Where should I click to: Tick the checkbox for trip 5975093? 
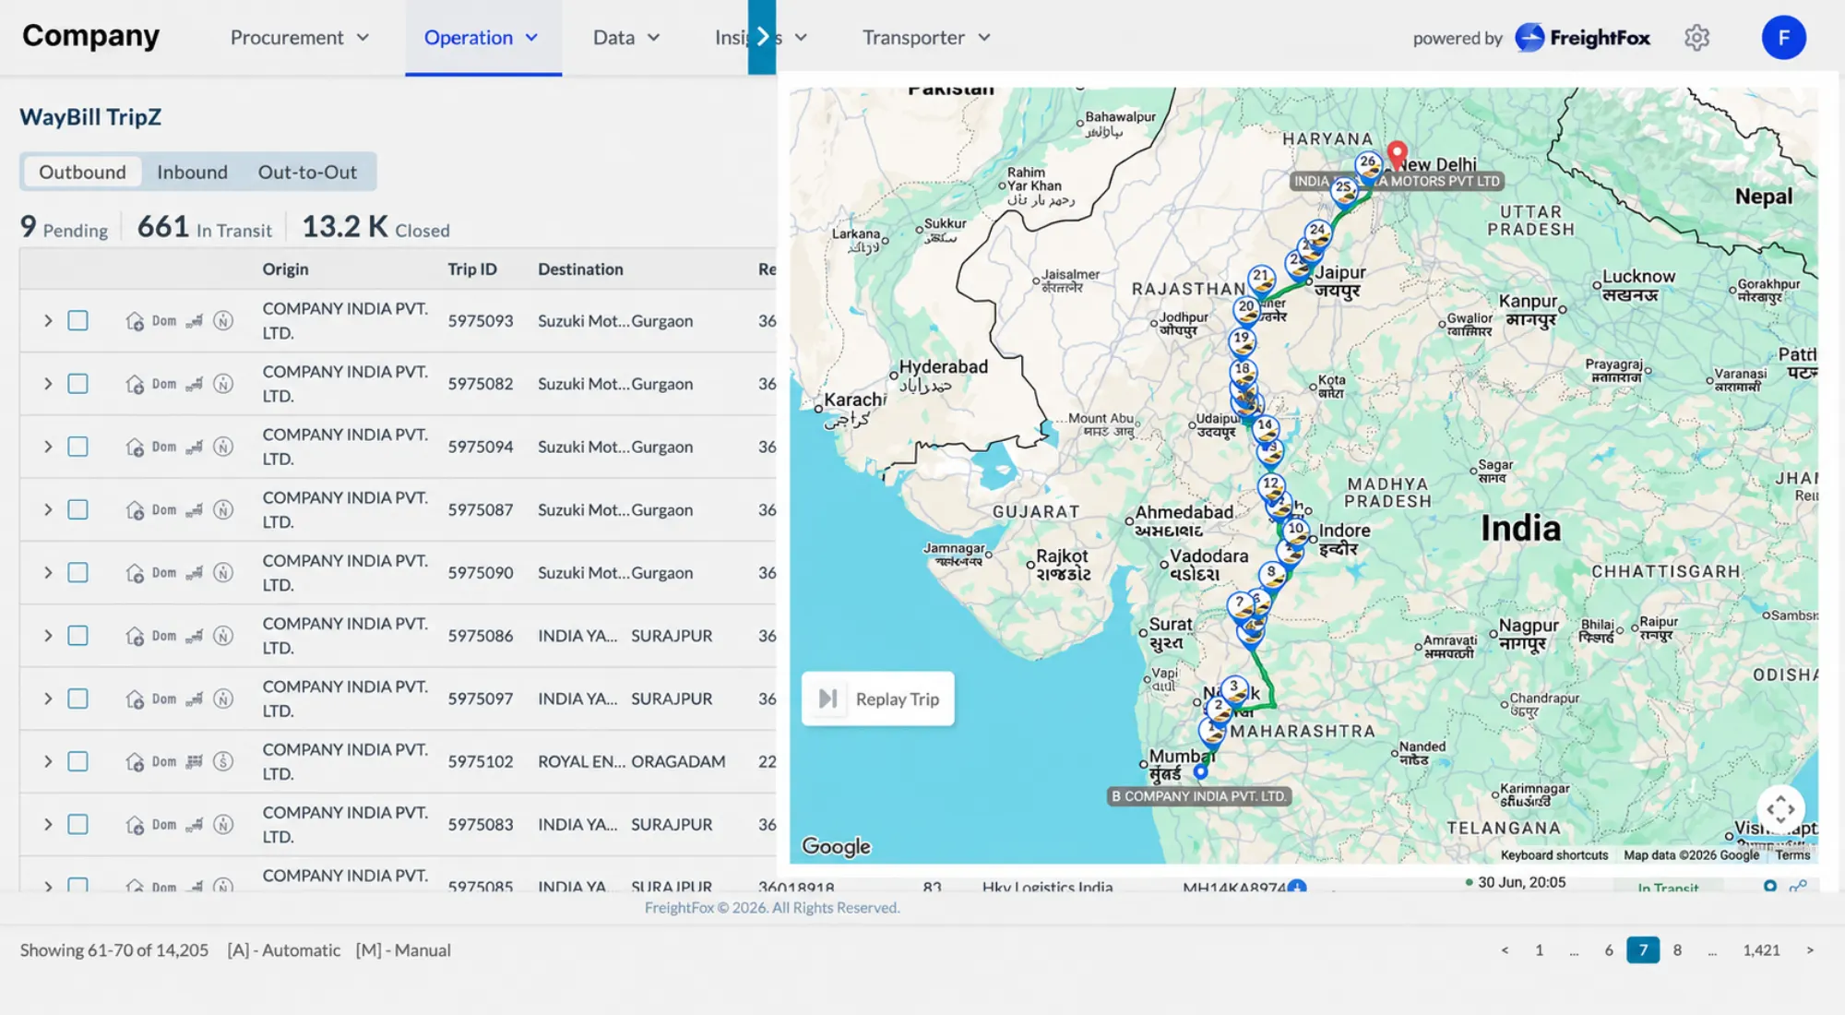pyautogui.click(x=78, y=321)
